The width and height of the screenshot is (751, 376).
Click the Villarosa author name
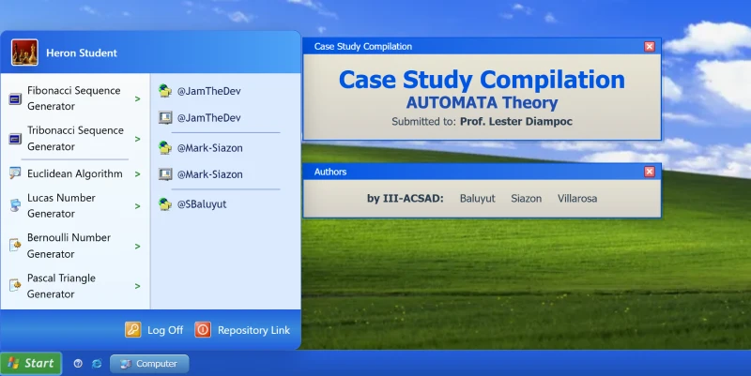pos(577,199)
